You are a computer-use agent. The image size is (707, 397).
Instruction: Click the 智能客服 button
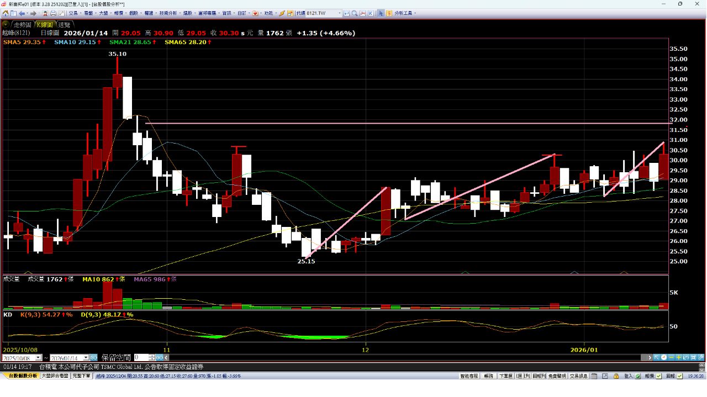[469, 375]
